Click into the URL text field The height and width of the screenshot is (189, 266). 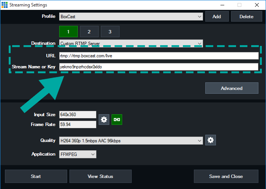coord(158,56)
